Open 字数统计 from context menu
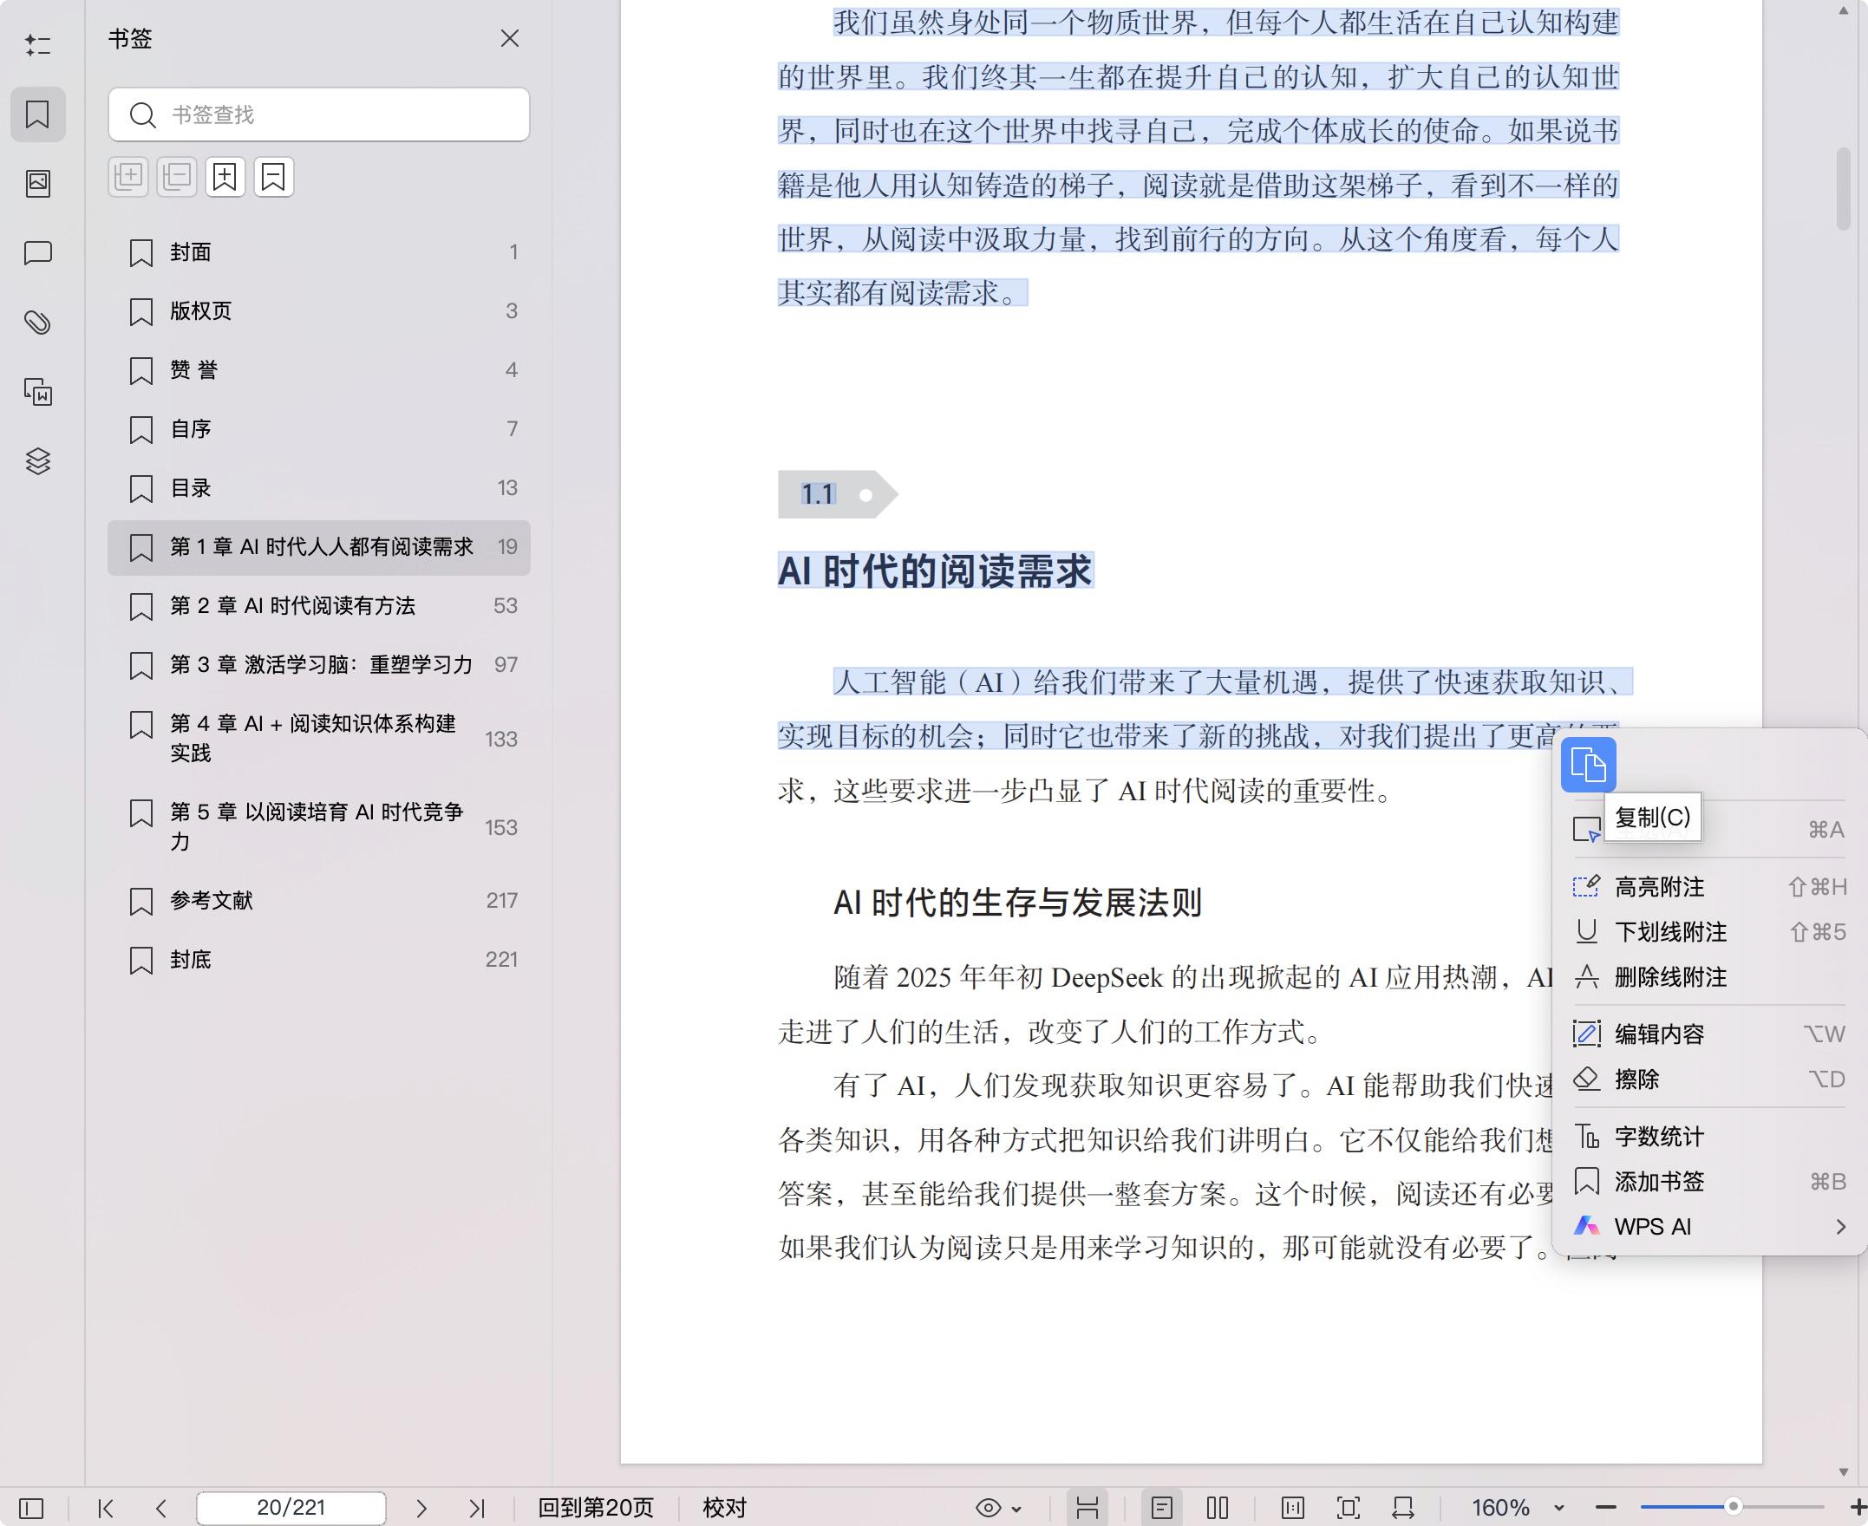1868x1526 pixels. [1709, 1137]
